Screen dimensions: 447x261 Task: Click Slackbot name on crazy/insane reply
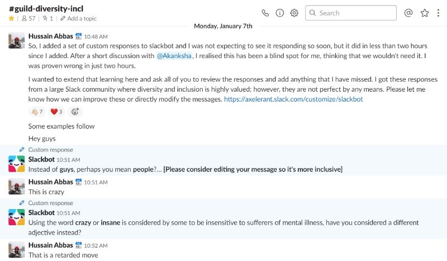pyautogui.click(x=41, y=213)
